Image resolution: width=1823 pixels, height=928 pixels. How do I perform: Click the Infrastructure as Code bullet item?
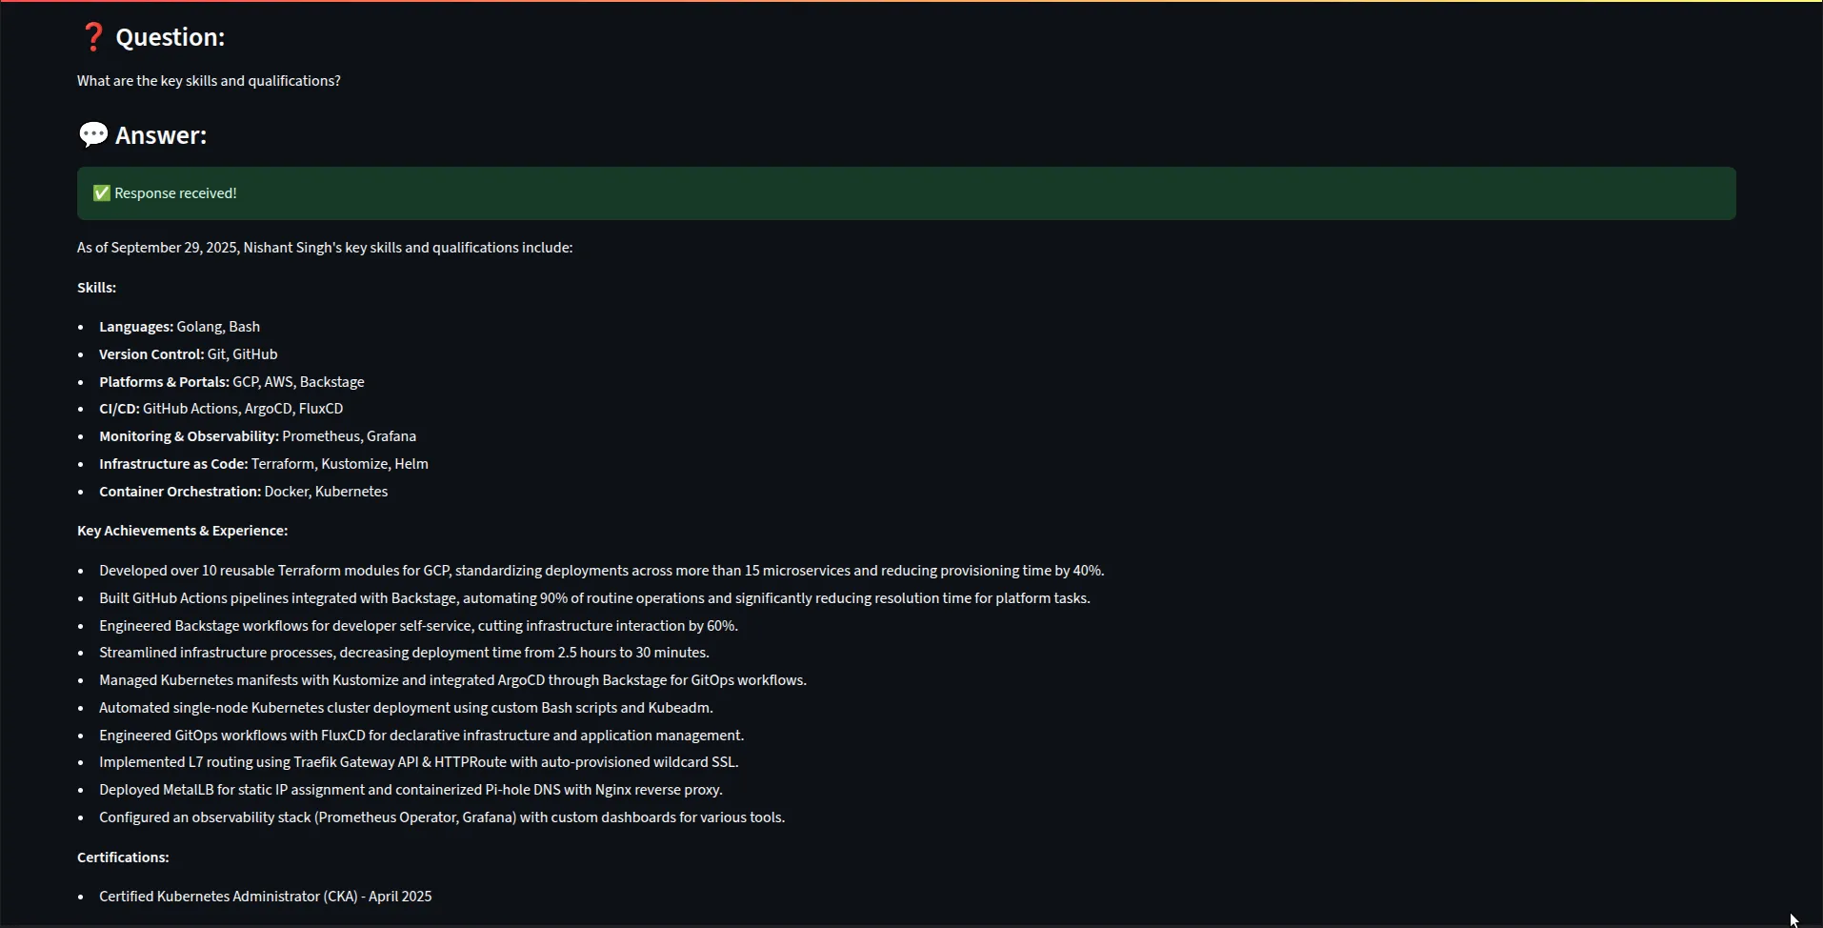pyautogui.click(x=263, y=464)
